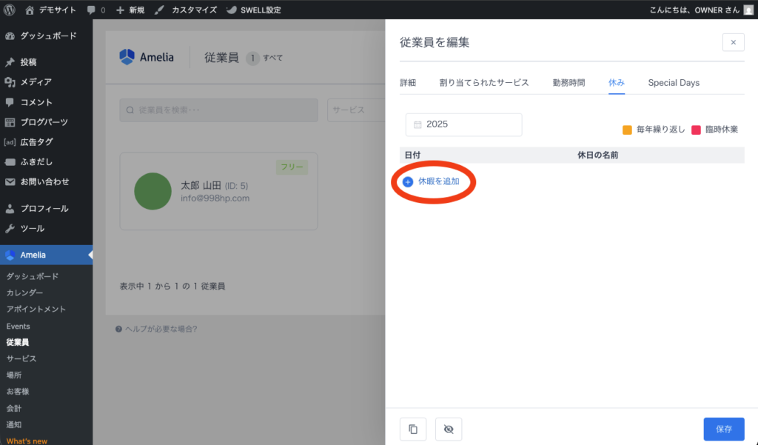Click the duplicate employee icon button
The image size is (758, 445).
pyautogui.click(x=413, y=429)
